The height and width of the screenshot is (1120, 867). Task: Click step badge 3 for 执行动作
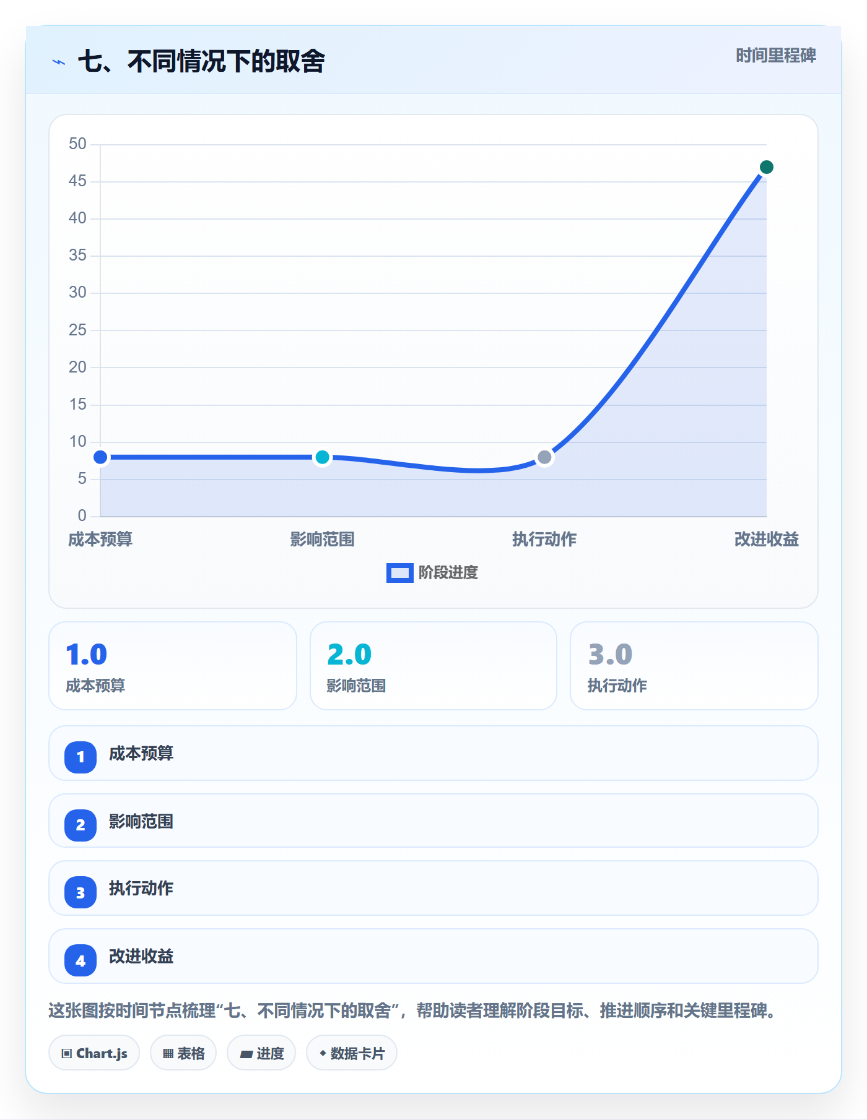click(x=81, y=893)
